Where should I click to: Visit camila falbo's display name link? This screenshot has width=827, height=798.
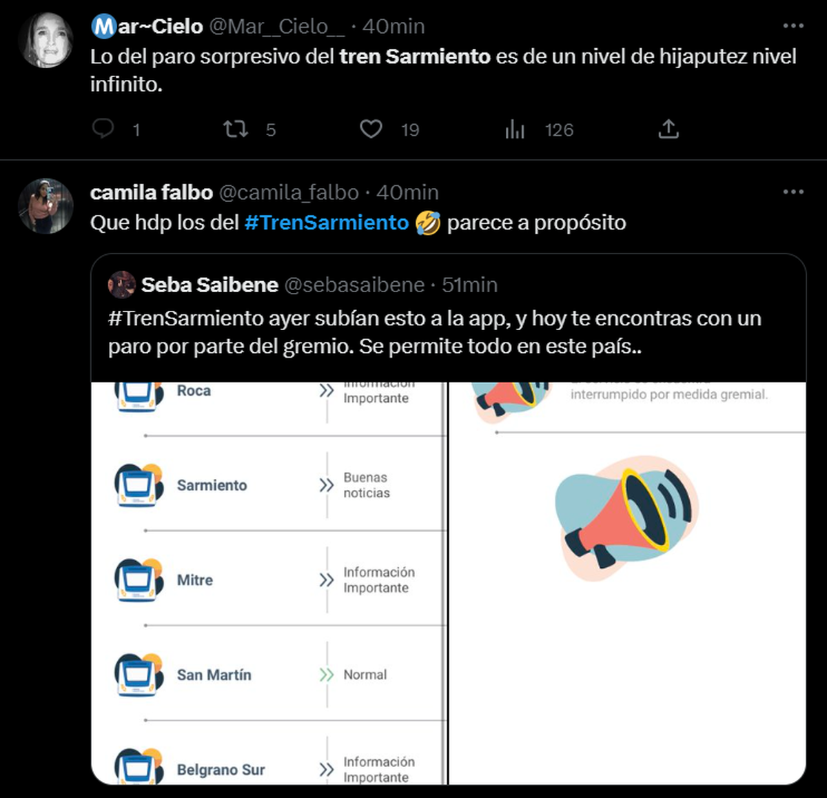pyautogui.click(x=151, y=192)
